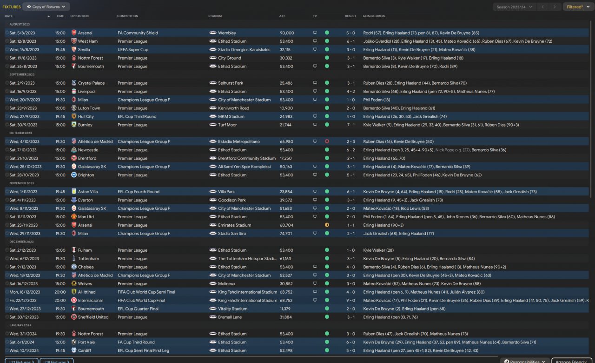This screenshot has height=363, width=595.
Task: Tick the circle beside Sat, 11/11/2023
Action: coord(7,217)
